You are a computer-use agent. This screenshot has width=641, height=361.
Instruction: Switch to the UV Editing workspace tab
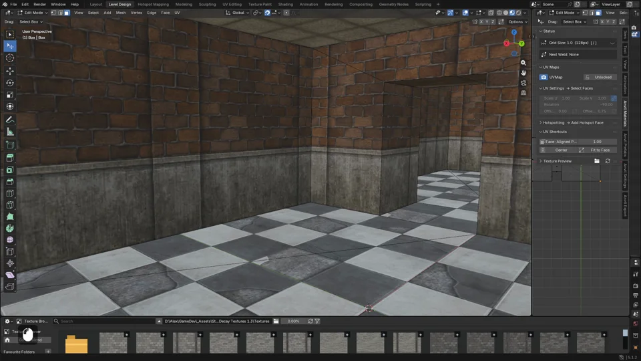point(232,4)
